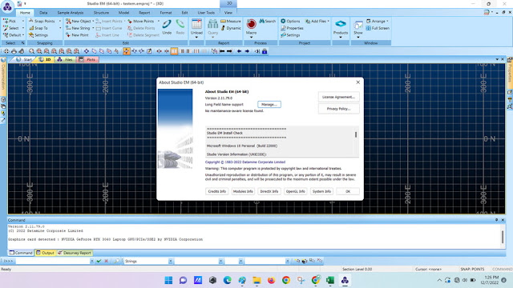Click the zoom magnifier in the view toolbar
513x288 pixels.
point(31,51)
